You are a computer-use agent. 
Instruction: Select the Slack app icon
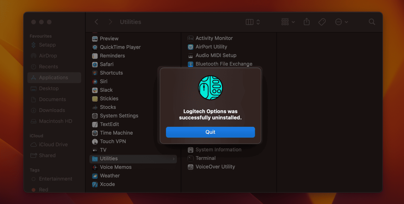95,90
